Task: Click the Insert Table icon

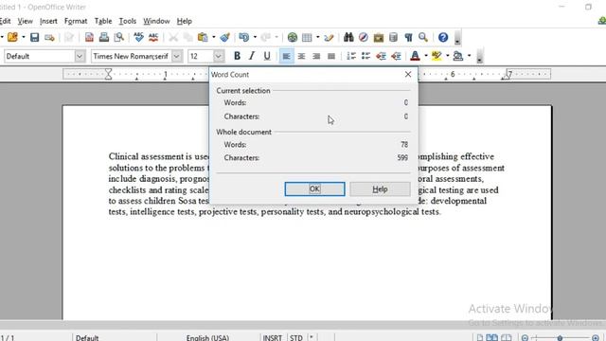Action: pyautogui.click(x=307, y=37)
